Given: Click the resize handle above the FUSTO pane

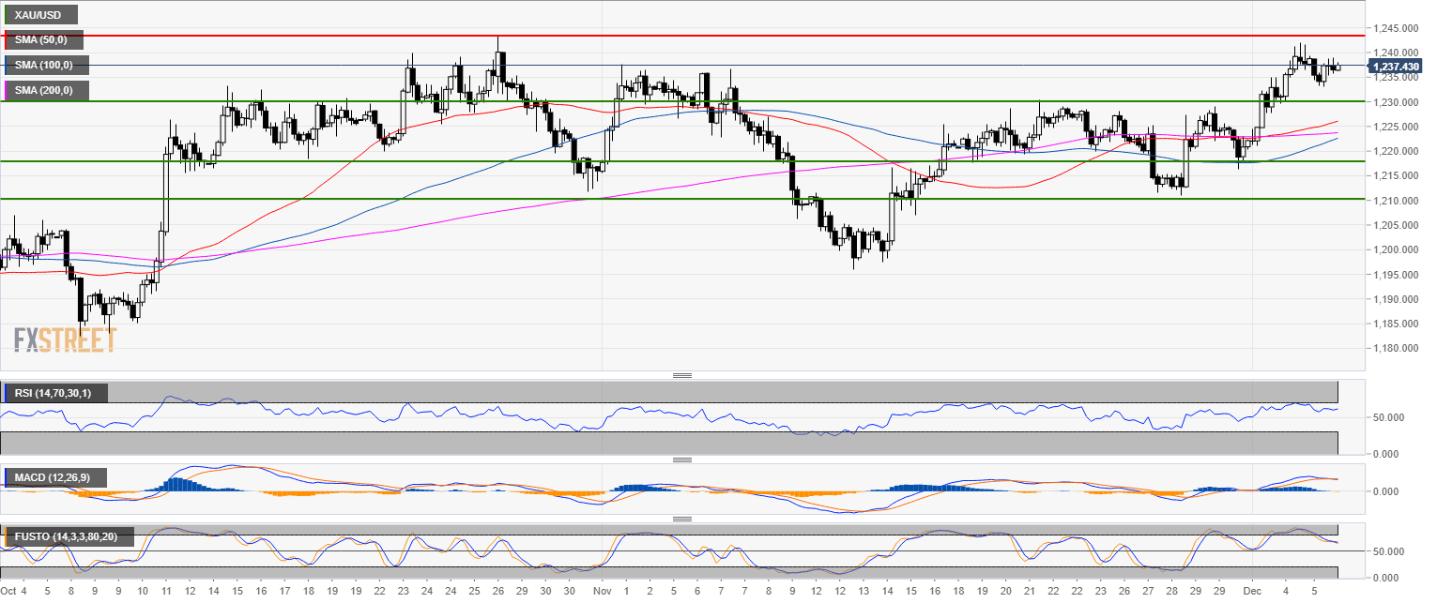Looking at the screenshot, I should (682, 518).
